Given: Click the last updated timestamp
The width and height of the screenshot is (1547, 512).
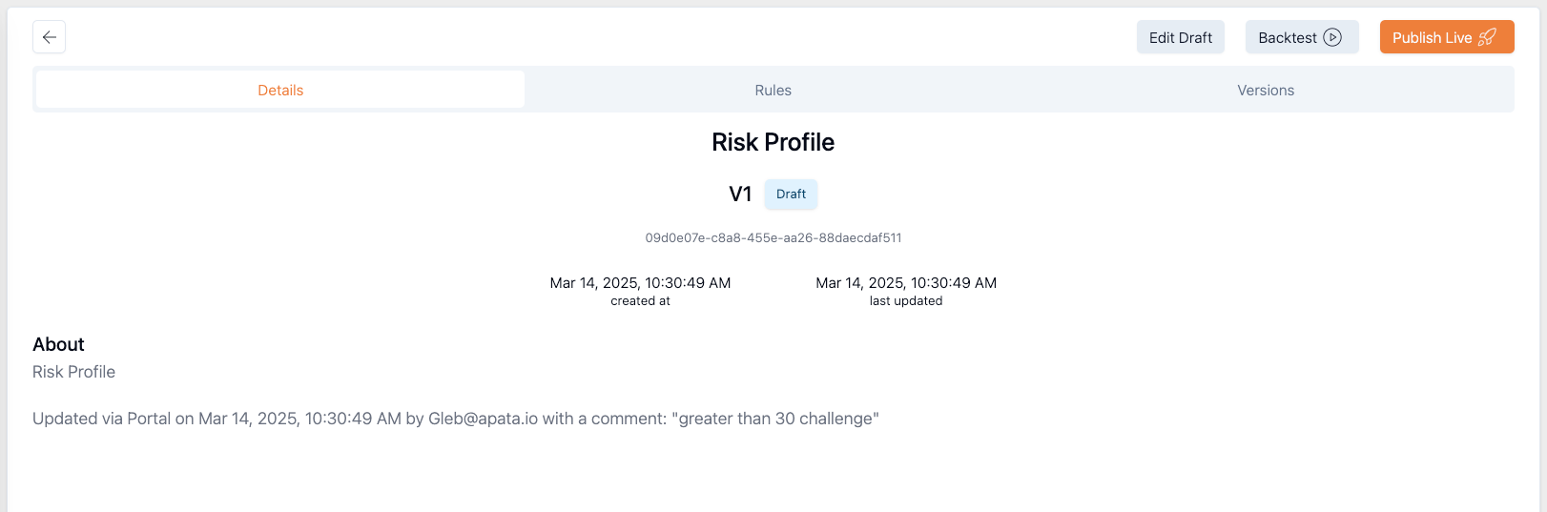Looking at the screenshot, I should [x=906, y=283].
